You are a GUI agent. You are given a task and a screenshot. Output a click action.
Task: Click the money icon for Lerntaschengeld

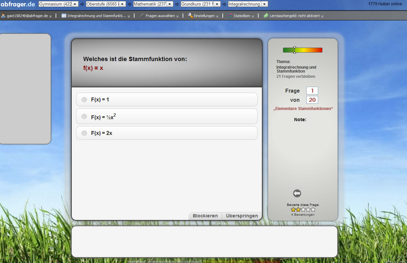(x=266, y=15)
